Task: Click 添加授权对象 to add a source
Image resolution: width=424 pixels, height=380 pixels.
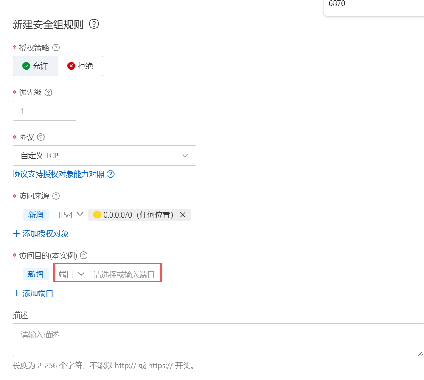Action: (x=41, y=234)
